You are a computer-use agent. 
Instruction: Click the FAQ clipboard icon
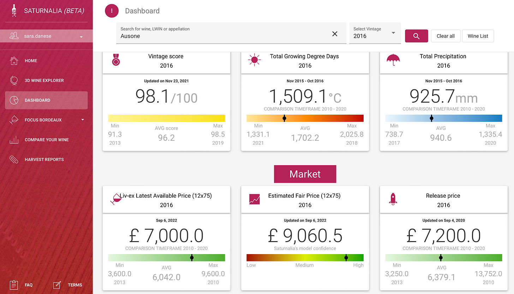pyautogui.click(x=14, y=285)
